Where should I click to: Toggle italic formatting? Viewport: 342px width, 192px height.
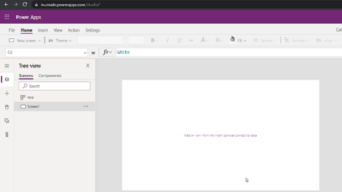[167, 41]
